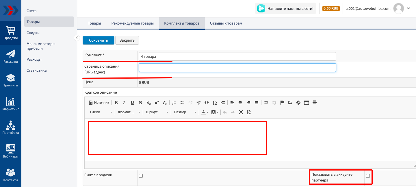Click the 'Сохранить' button
416x187 pixels.
click(98, 40)
